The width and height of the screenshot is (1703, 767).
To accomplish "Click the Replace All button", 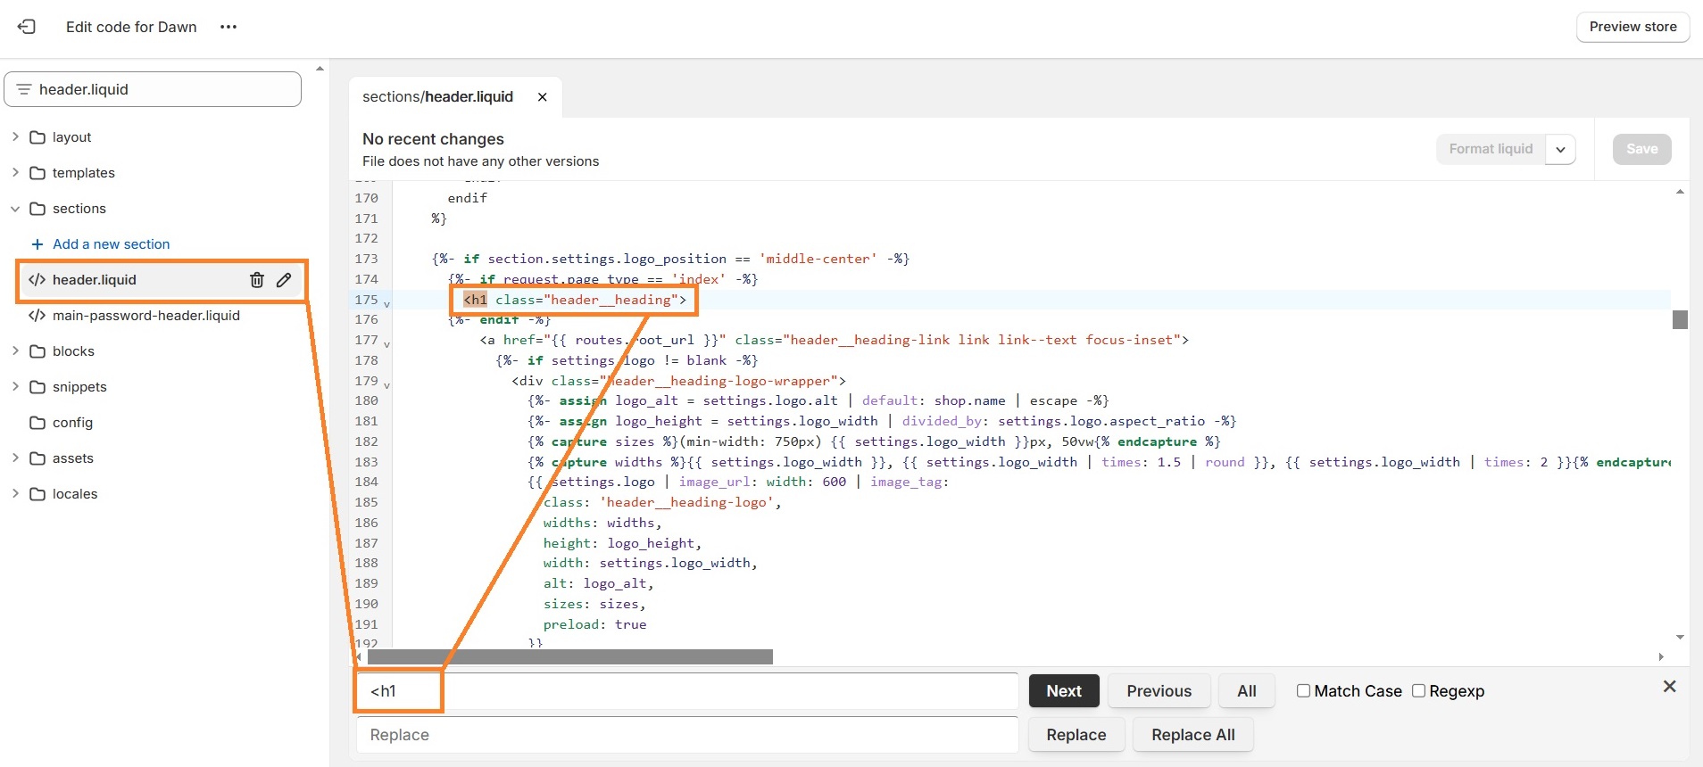I will coord(1193,735).
